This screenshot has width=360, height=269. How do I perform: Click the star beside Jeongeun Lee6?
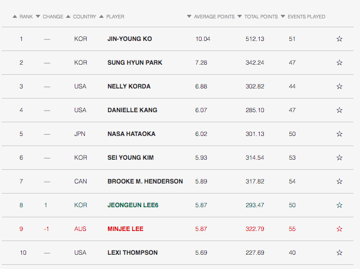point(339,205)
